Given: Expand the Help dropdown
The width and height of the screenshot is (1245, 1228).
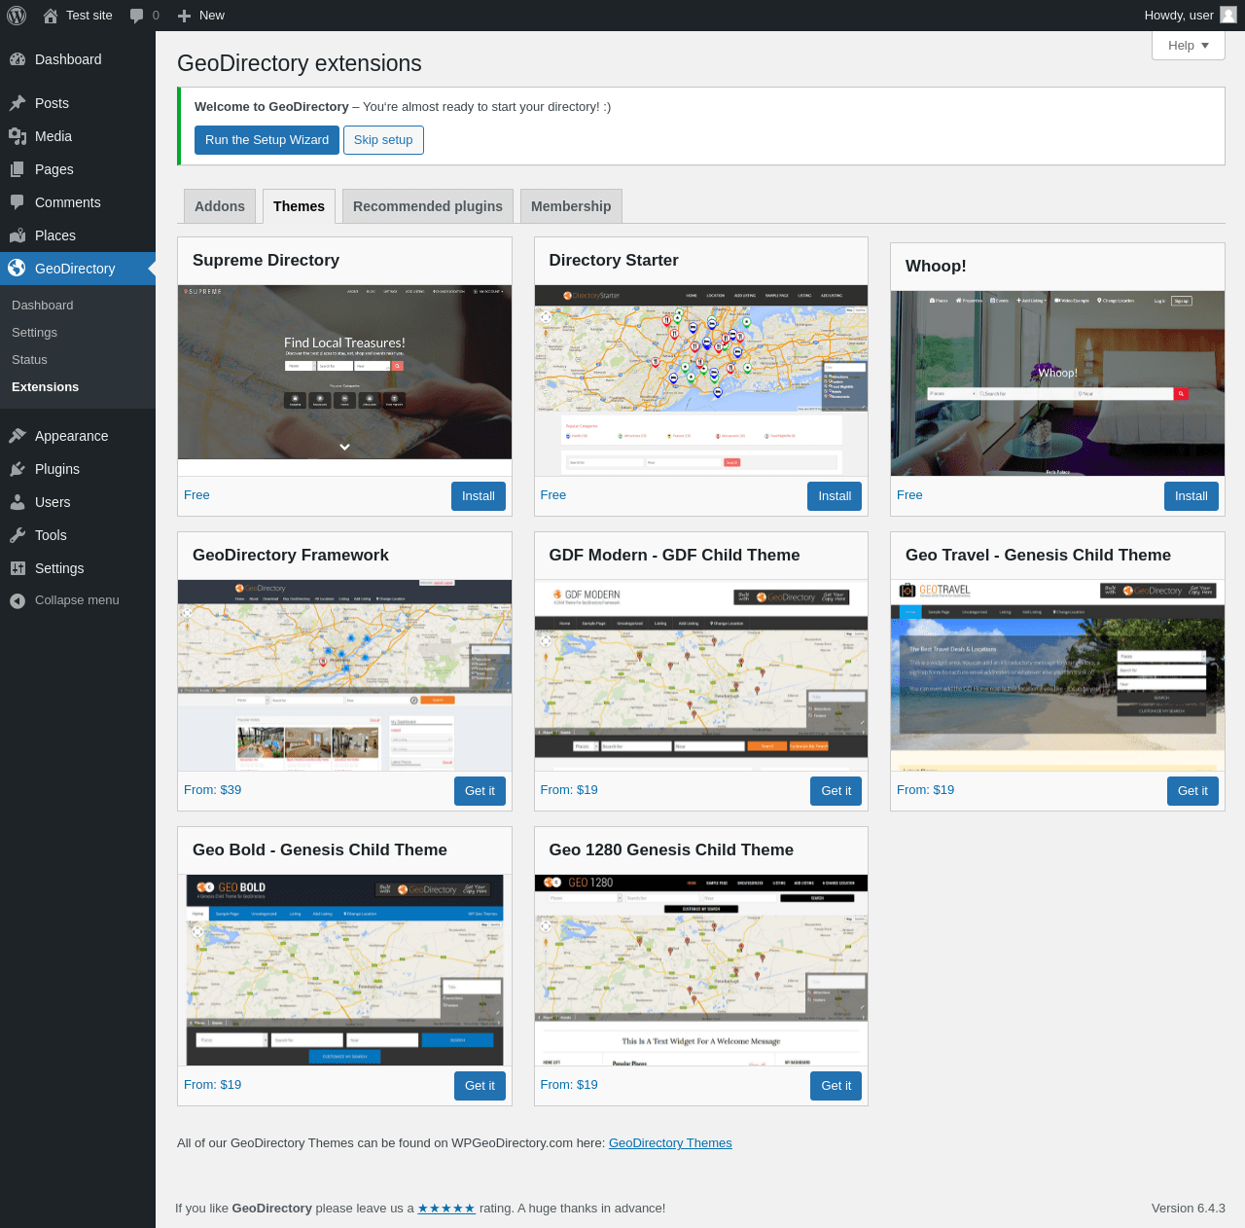Looking at the screenshot, I should click(x=1188, y=46).
